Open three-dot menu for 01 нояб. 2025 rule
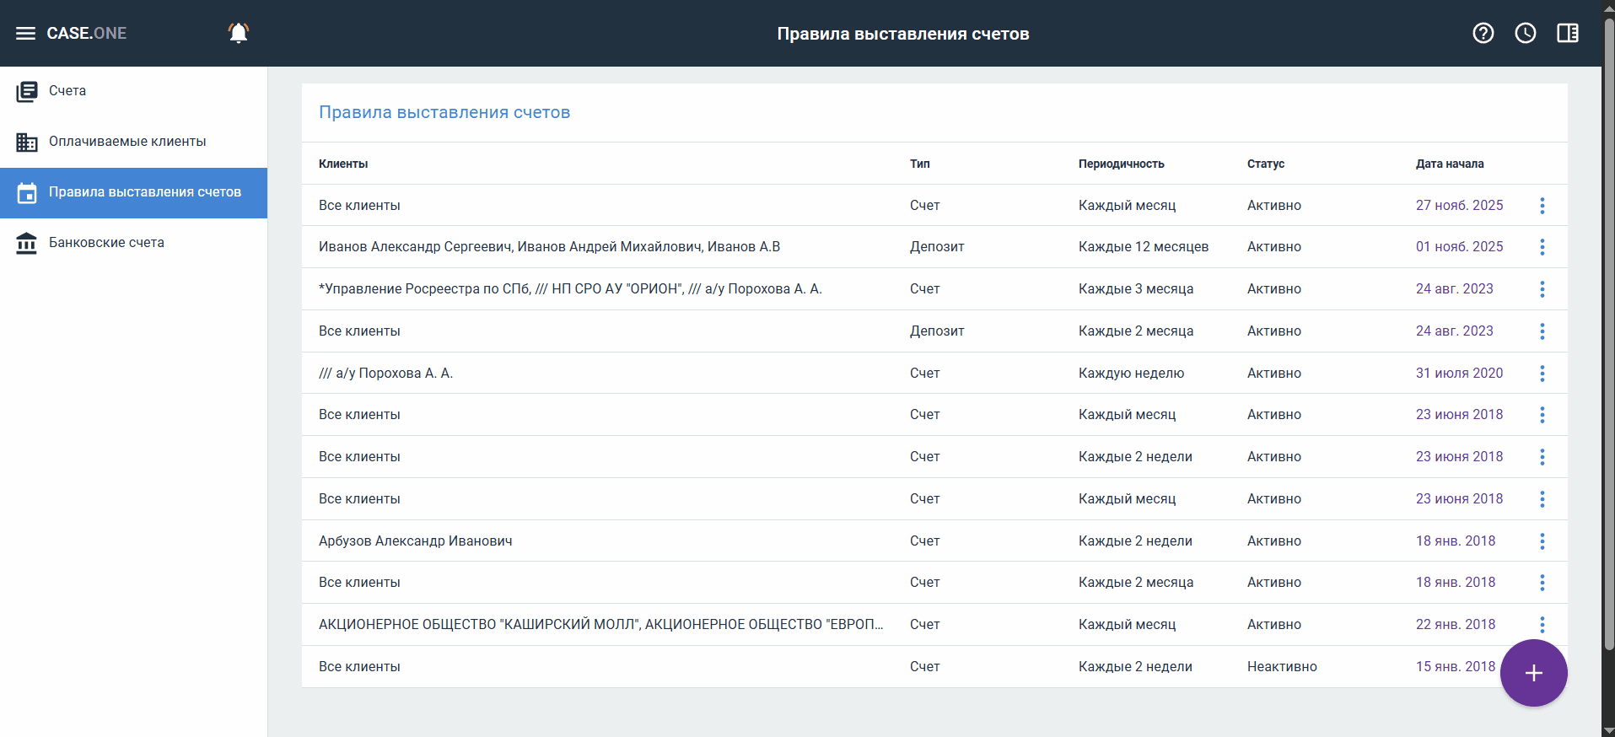 (x=1542, y=247)
